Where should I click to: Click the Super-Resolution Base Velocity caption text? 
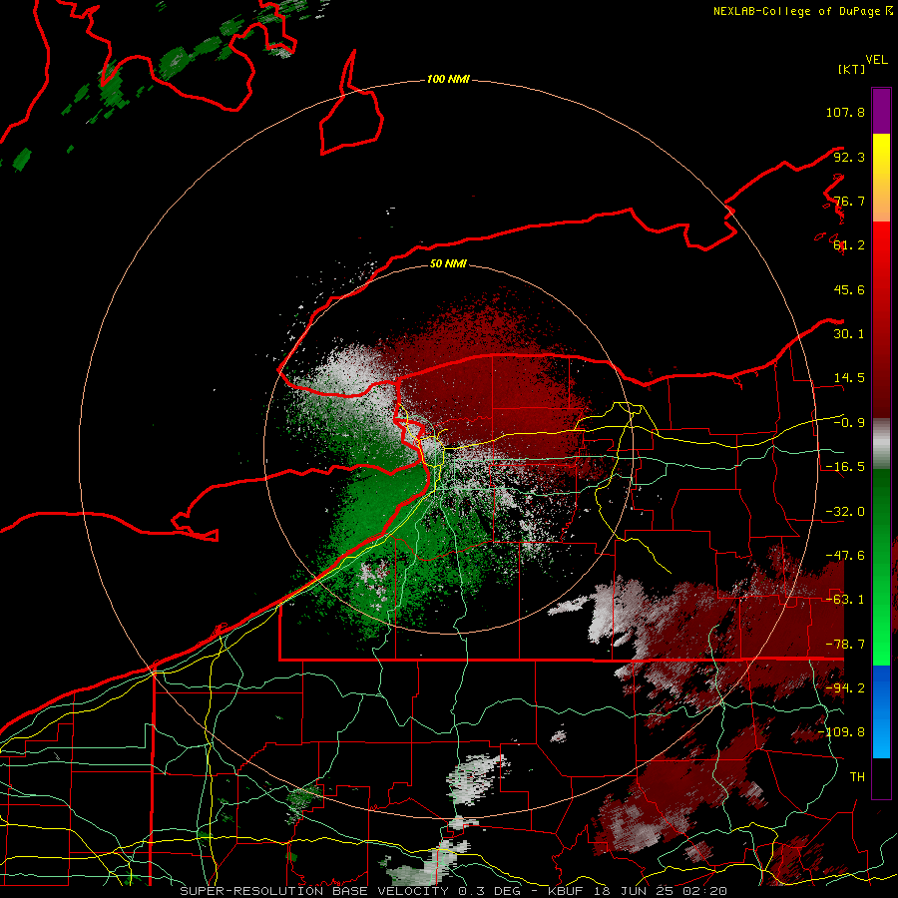point(453,891)
